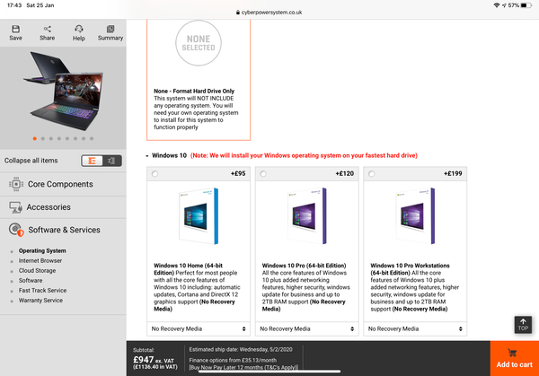The height and width of the screenshot is (376, 539).
Task: Click Collapse all items label
Action: [31, 161]
